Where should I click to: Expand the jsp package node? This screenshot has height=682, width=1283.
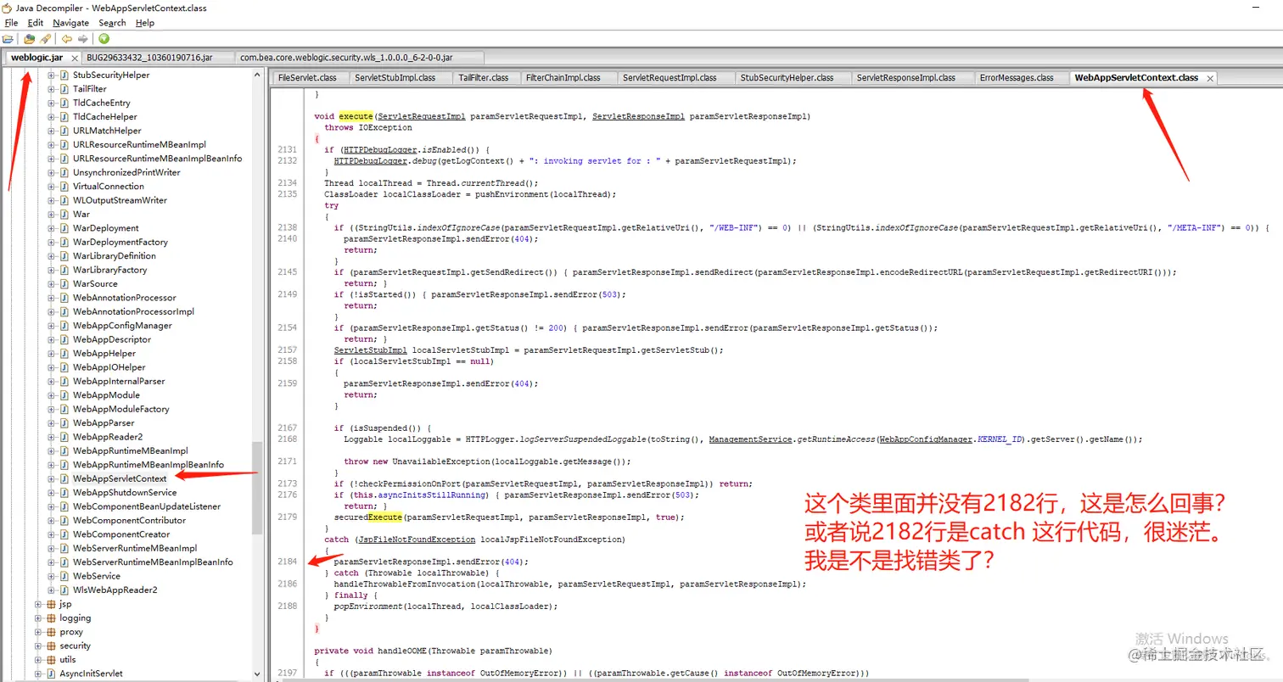pos(37,604)
